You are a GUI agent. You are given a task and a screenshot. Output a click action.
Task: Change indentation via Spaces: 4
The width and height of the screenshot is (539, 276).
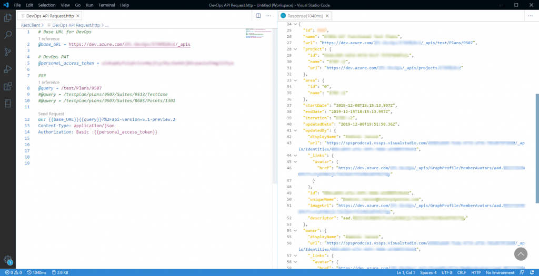(x=428, y=272)
